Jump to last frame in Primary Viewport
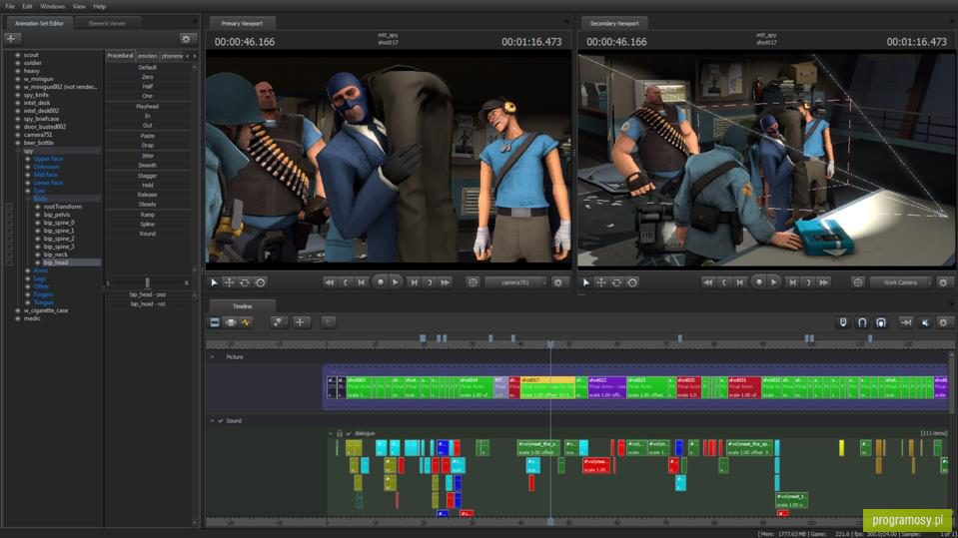958x538 pixels. (x=446, y=282)
